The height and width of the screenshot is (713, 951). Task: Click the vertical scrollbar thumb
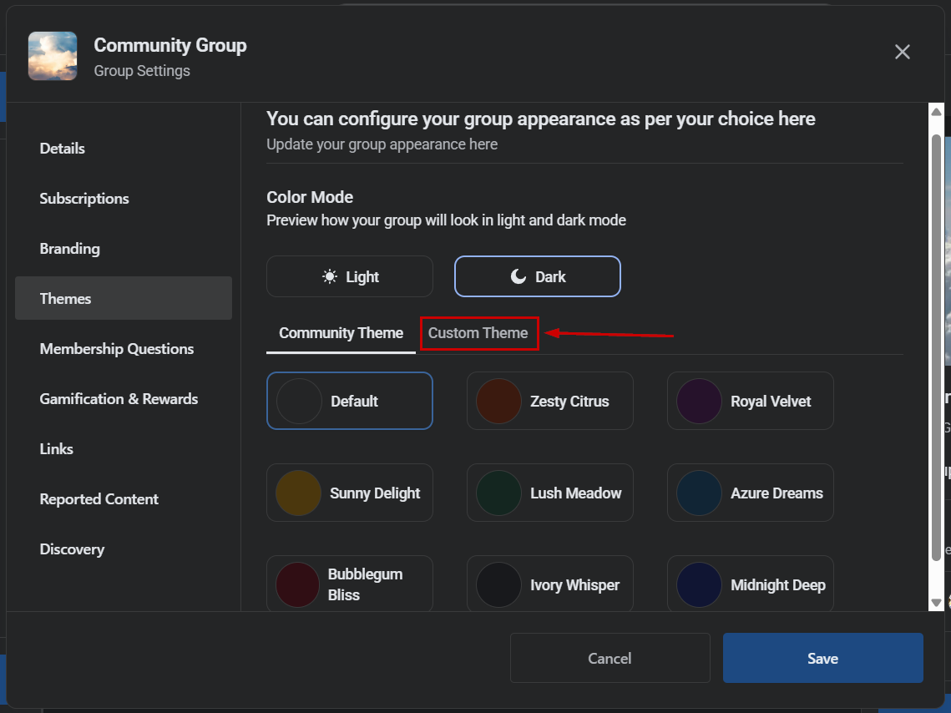point(937,346)
